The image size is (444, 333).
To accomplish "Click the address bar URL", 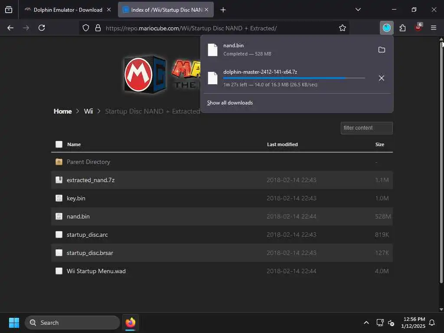I will pyautogui.click(x=191, y=28).
